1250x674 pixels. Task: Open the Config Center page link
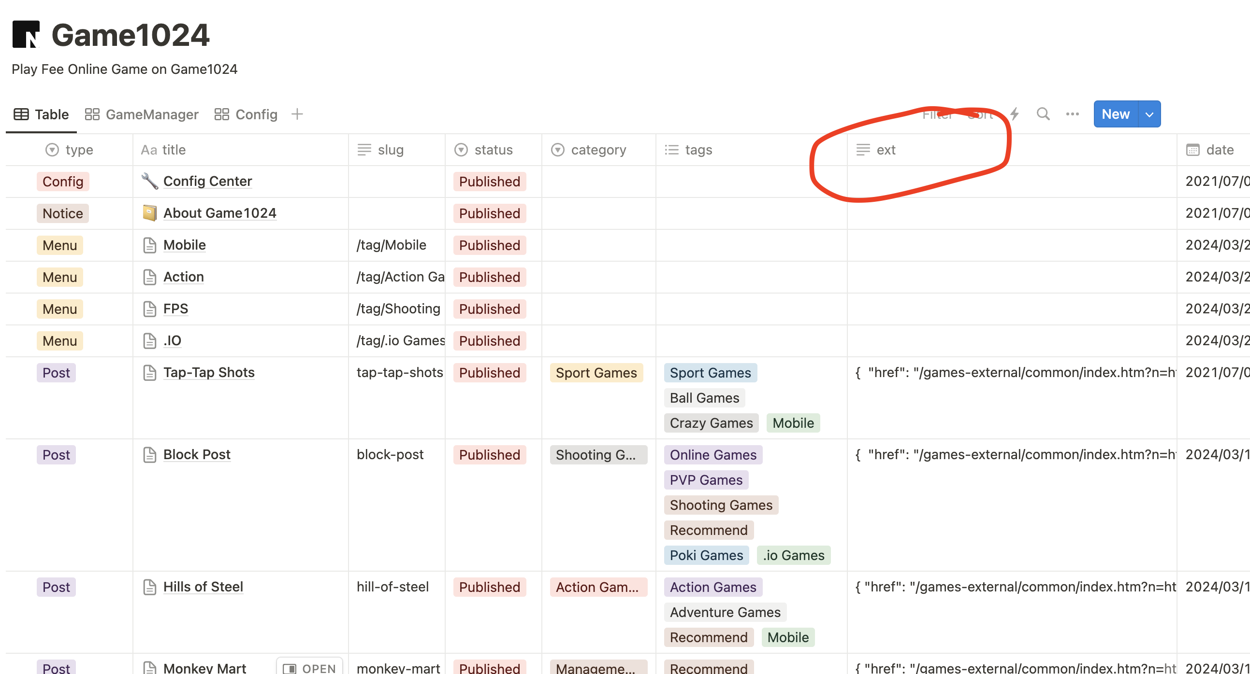[208, 181]
